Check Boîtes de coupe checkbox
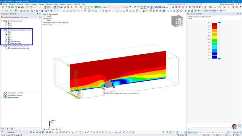 [6, 44]
